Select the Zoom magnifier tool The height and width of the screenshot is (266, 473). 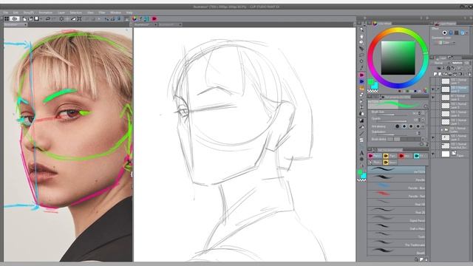(x=361, y=30)
